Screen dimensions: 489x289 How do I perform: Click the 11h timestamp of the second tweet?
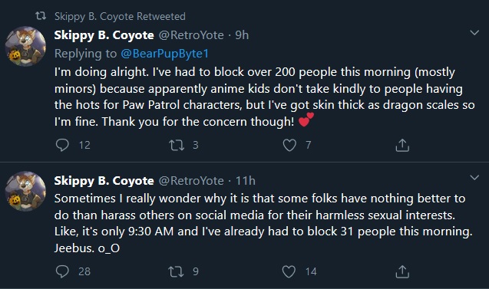246,181
